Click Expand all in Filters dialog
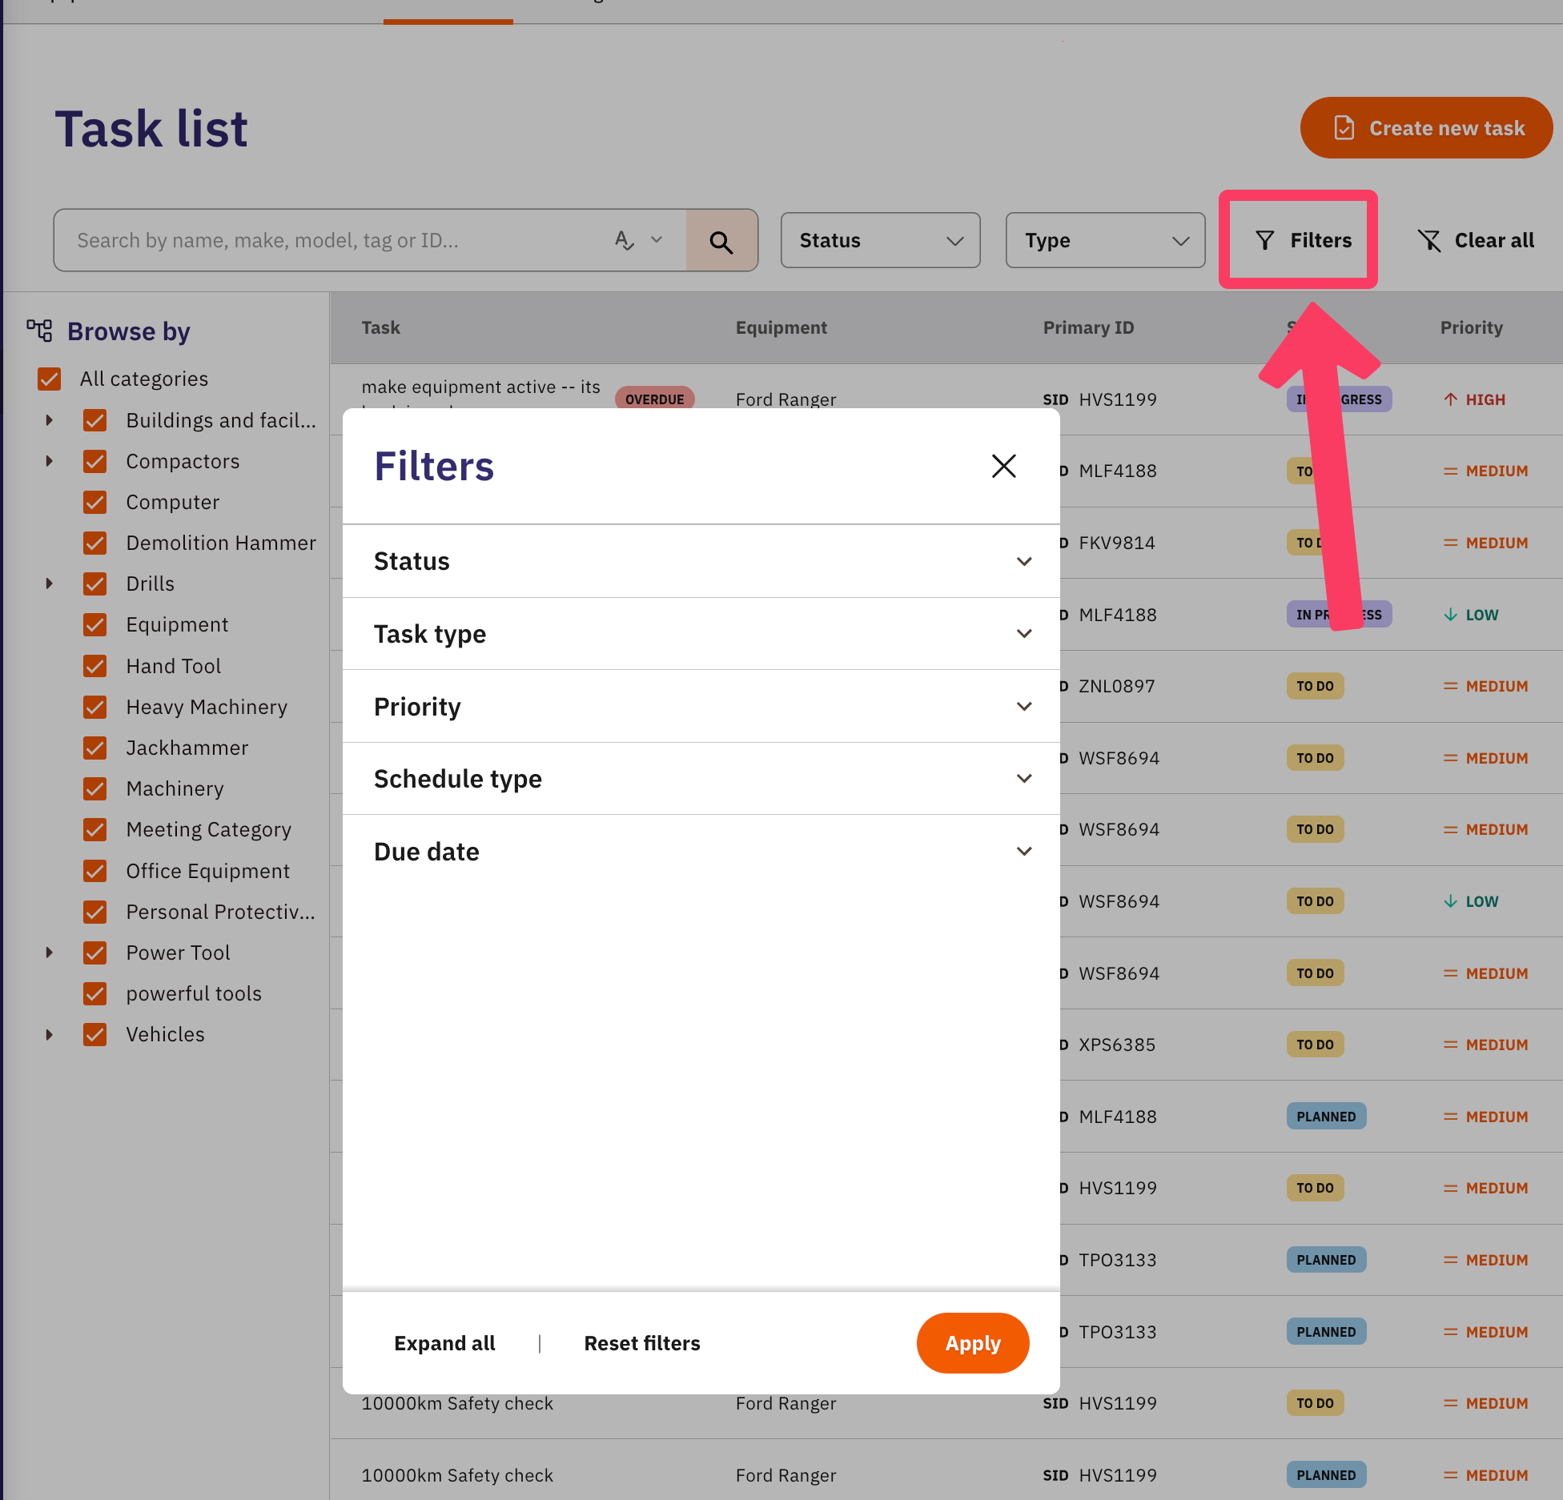The height and width of the screenshot is (1500, 1563). coord(444,1343)
